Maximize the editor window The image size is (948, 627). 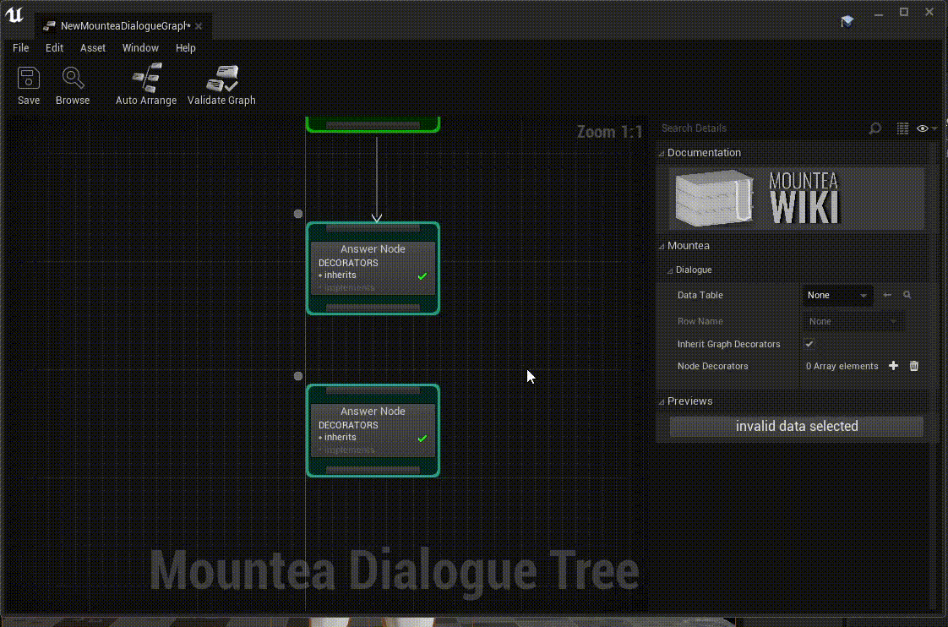click(x=904, y=12)
